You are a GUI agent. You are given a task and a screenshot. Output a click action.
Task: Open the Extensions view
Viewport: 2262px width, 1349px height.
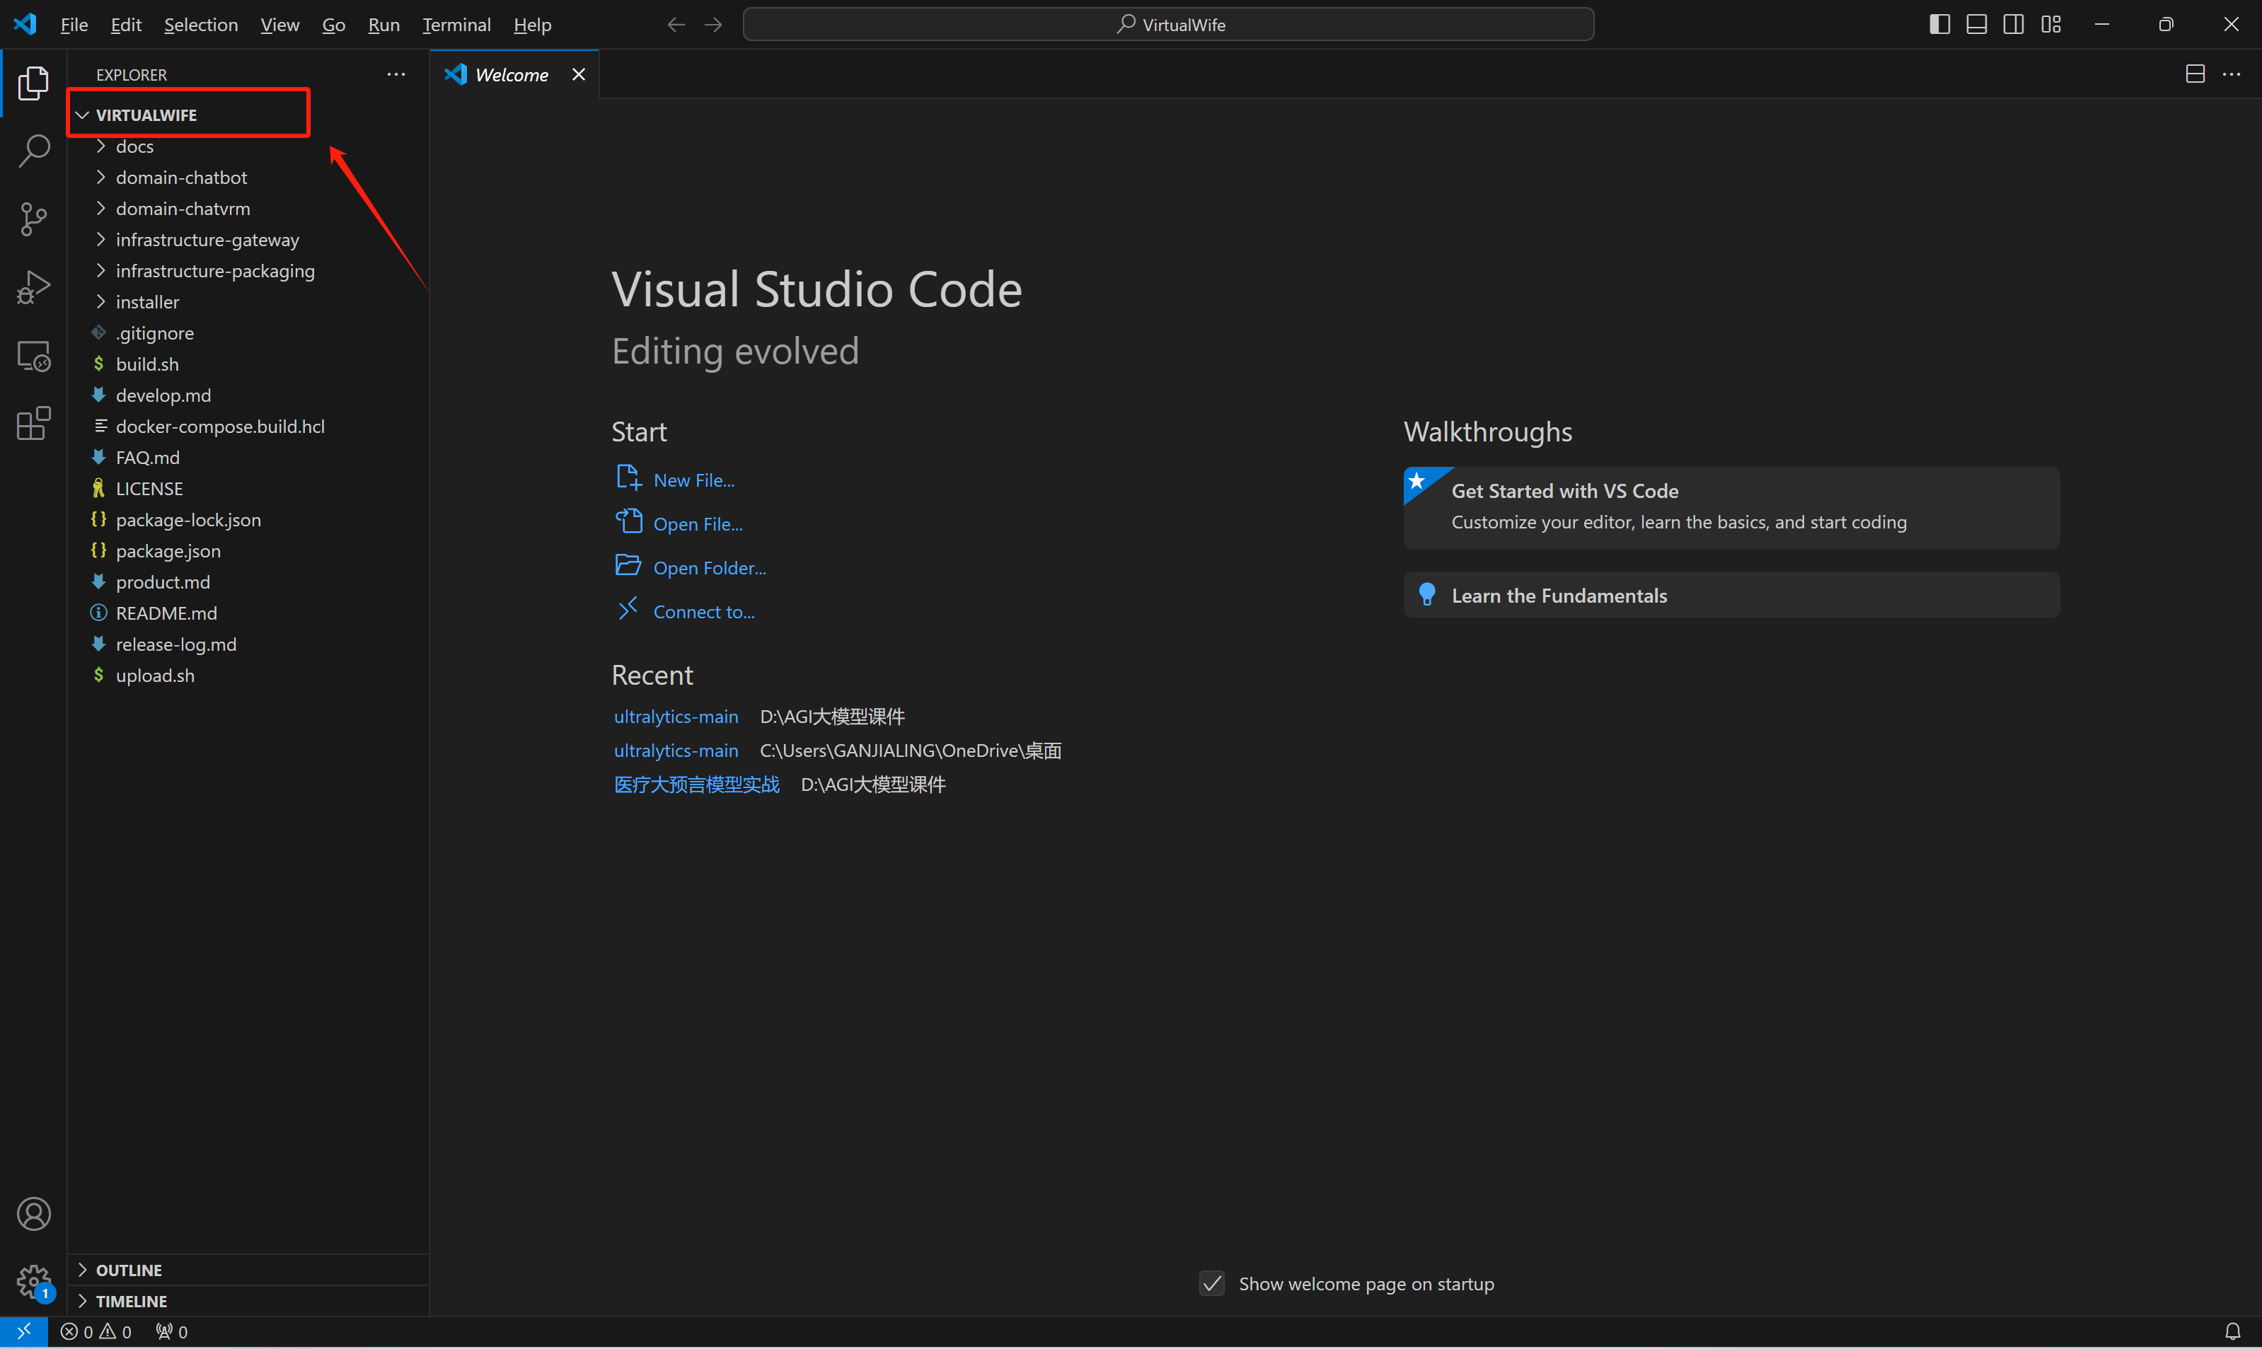click(x=34, y=424)
